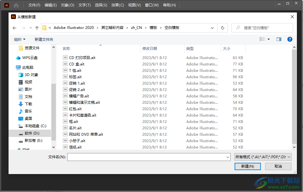The height and width of the screenshot is (192, 303).
Task: Click the sidebar scroll down arrow
Action: coord(53,147)
